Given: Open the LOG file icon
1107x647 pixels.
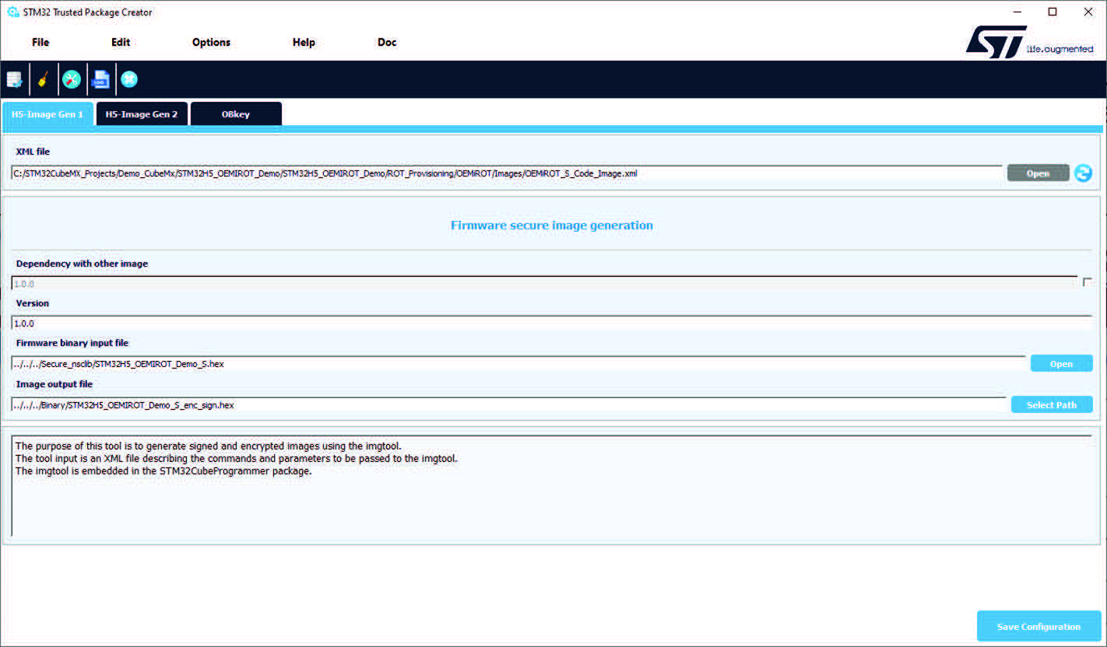Looking at the screenshot, I should click(100, 79).
